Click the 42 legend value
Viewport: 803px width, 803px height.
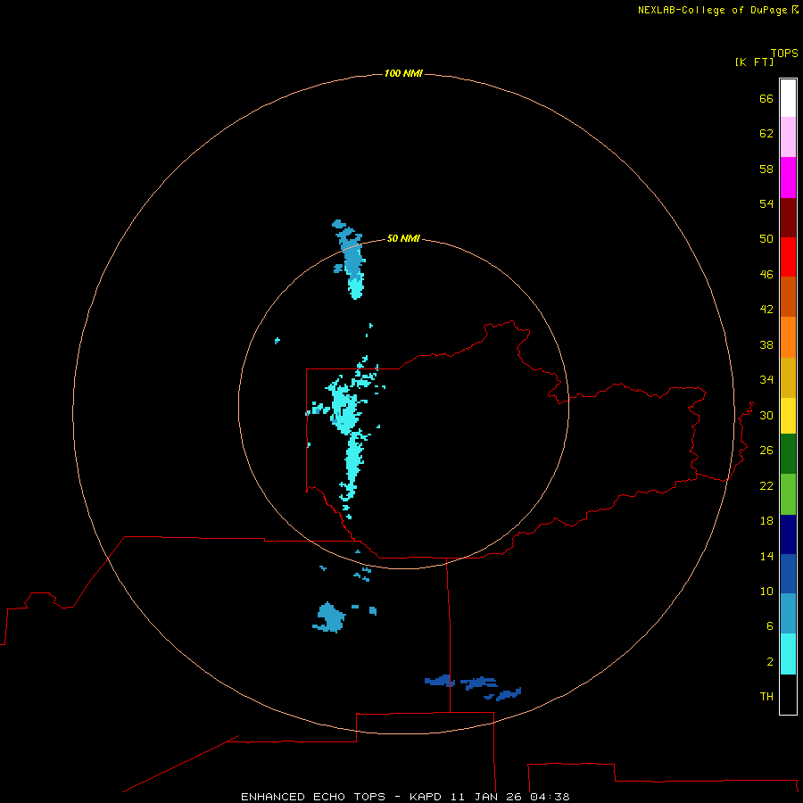pyautogui.click(x=766, y=309)
